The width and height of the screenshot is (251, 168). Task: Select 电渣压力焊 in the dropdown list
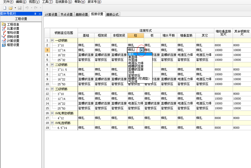tap(140, 63)
